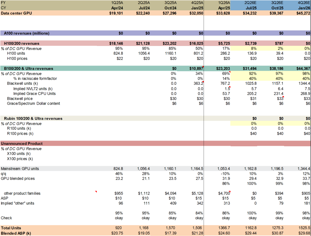The height and width of the screenshot is (236, 311).
Task: Click Blended ASP cell "$20.75"
Action: click(117, 233)
